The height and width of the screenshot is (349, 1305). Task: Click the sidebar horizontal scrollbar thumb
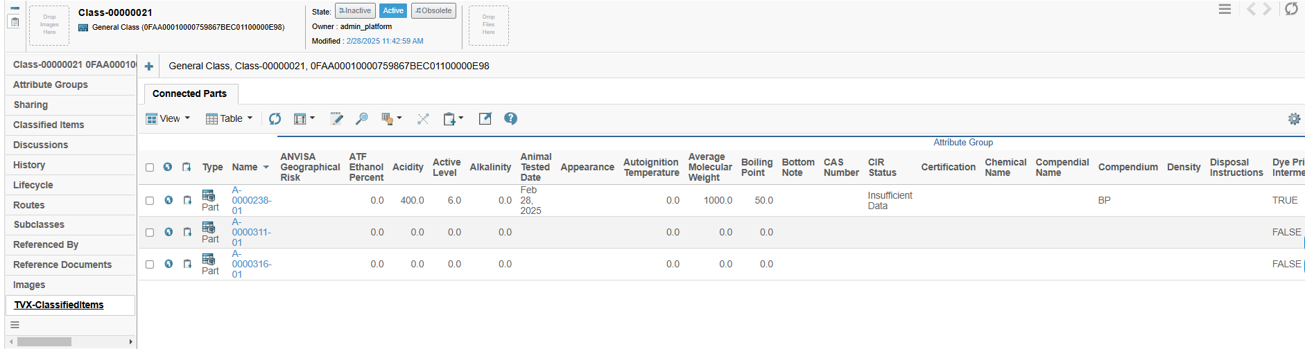[44, 341]
